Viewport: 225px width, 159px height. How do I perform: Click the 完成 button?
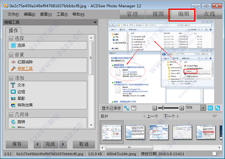click(50, 144)
